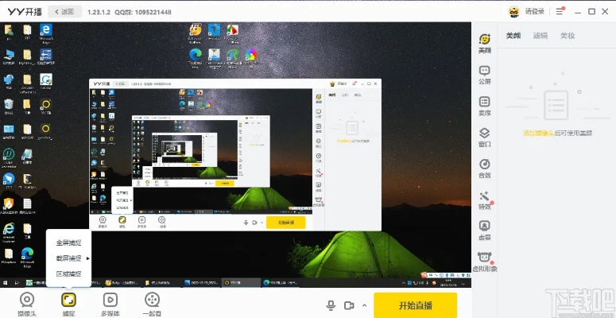Select the 摄像头 camera source icon

point(27,304)
